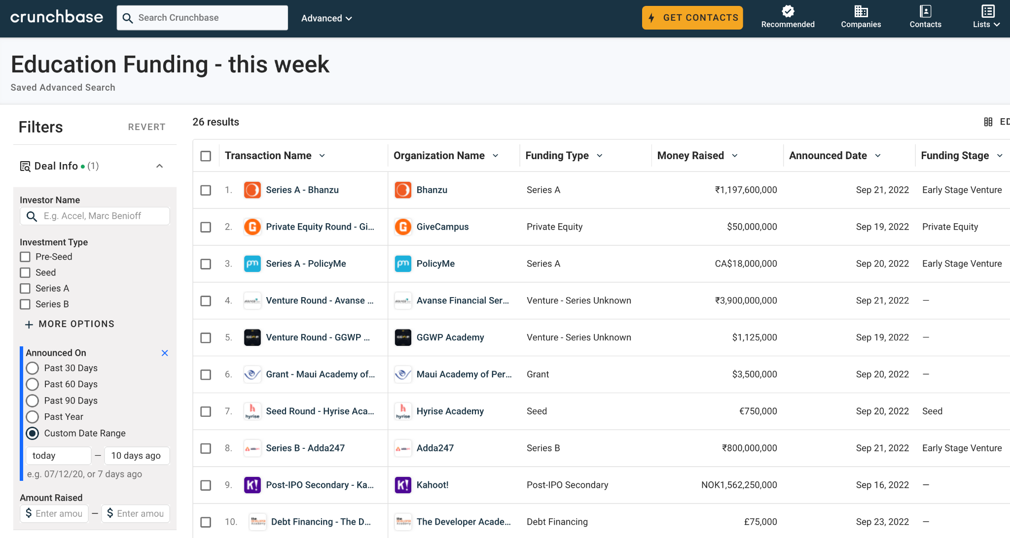
Task: Open the Recommended page icon
Action: pyautogui.click(x=788, y=11)
